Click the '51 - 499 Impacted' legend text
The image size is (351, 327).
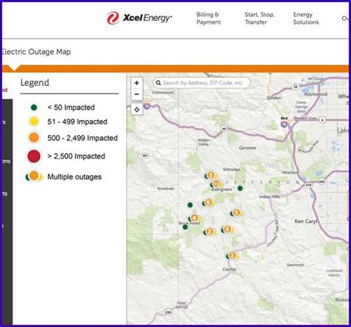click(77, 122)
